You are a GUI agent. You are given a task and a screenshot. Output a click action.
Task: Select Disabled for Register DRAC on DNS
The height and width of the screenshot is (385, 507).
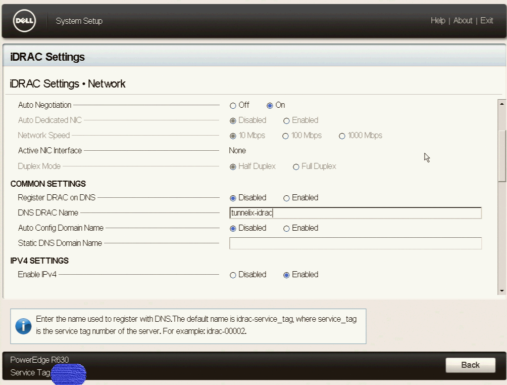pos(233,198)
